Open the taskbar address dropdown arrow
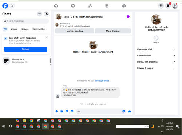The image size is (182, 135). 145,127
